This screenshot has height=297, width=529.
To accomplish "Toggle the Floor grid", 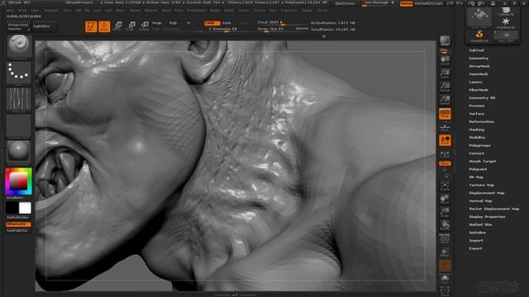I will 445,127.
